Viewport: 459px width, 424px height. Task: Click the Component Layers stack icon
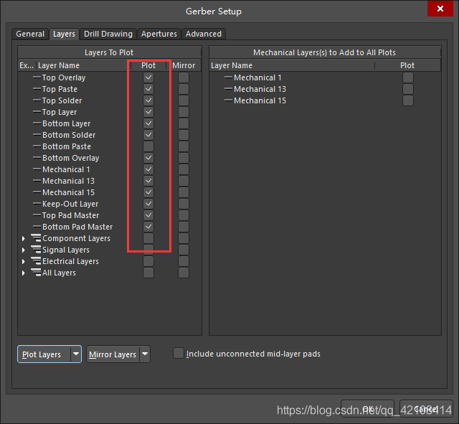[x=36, y=238]
